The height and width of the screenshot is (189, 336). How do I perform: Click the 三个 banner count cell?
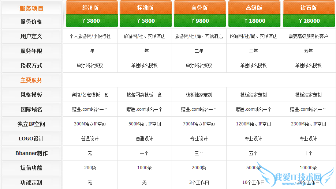199,153
